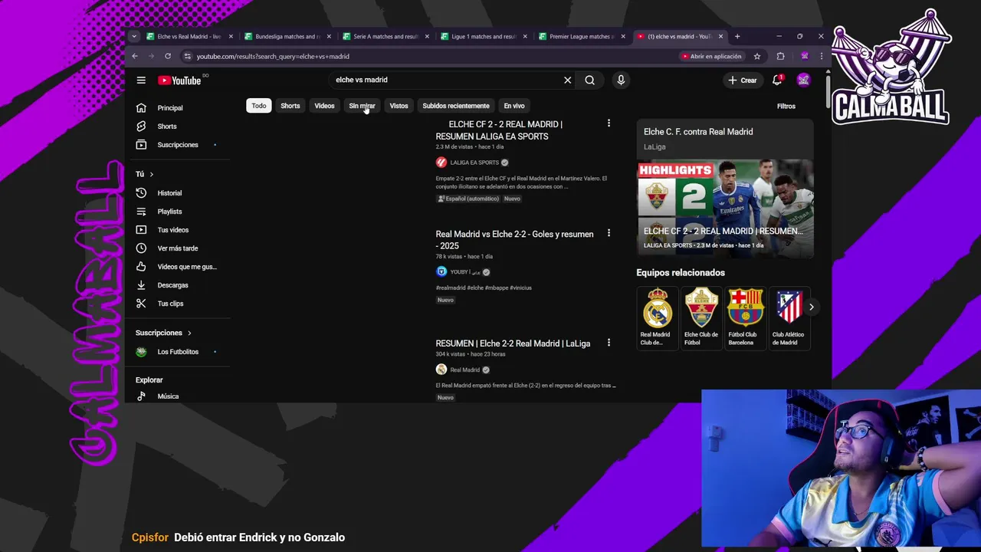The image size is (981, 552).
Task: Expand the Tú section chevron
Action: (x=152, y=174)
